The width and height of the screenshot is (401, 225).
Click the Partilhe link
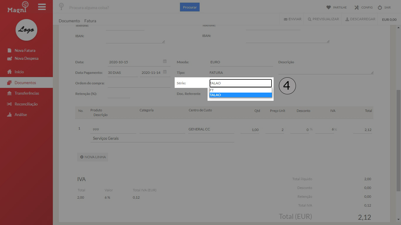point(336,7)
